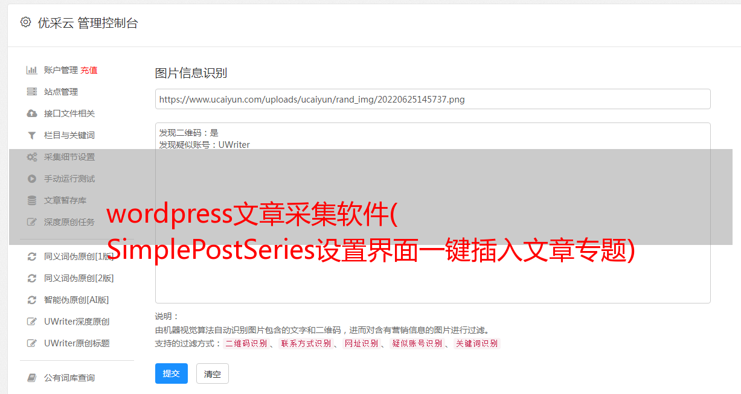Click the gear icon beside 优采云 管理控制台

pos(25,22)
